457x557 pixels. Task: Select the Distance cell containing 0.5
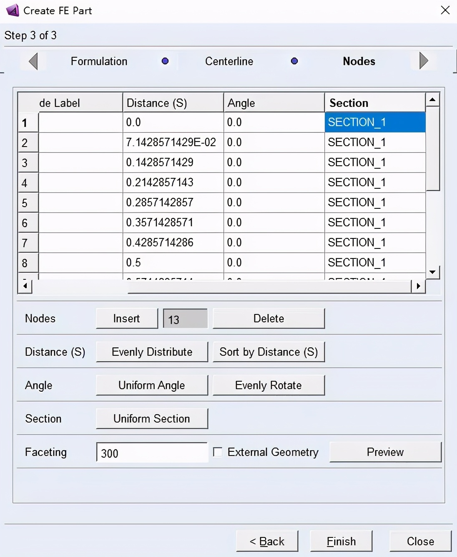point(173,263)
